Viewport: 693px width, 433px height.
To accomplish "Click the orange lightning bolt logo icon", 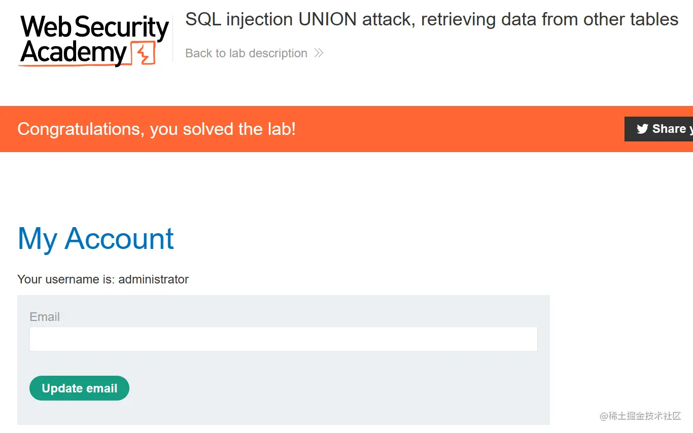I will point(143,53).
